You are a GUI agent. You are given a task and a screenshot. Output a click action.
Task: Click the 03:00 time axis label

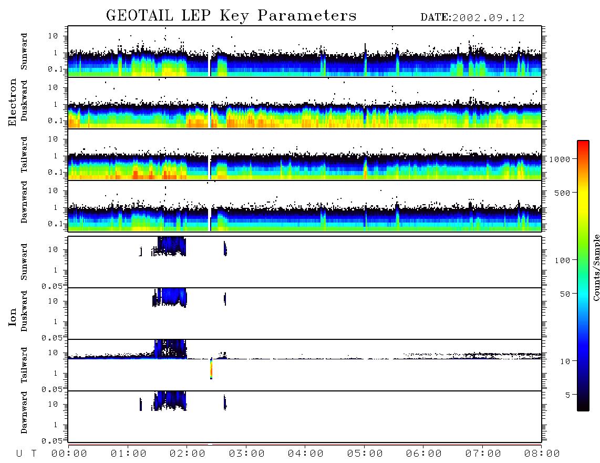click(x=246, y=454)
